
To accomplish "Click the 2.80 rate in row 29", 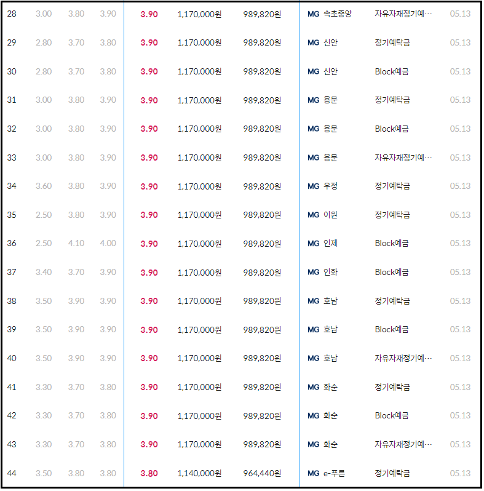I will click(44, 42).
